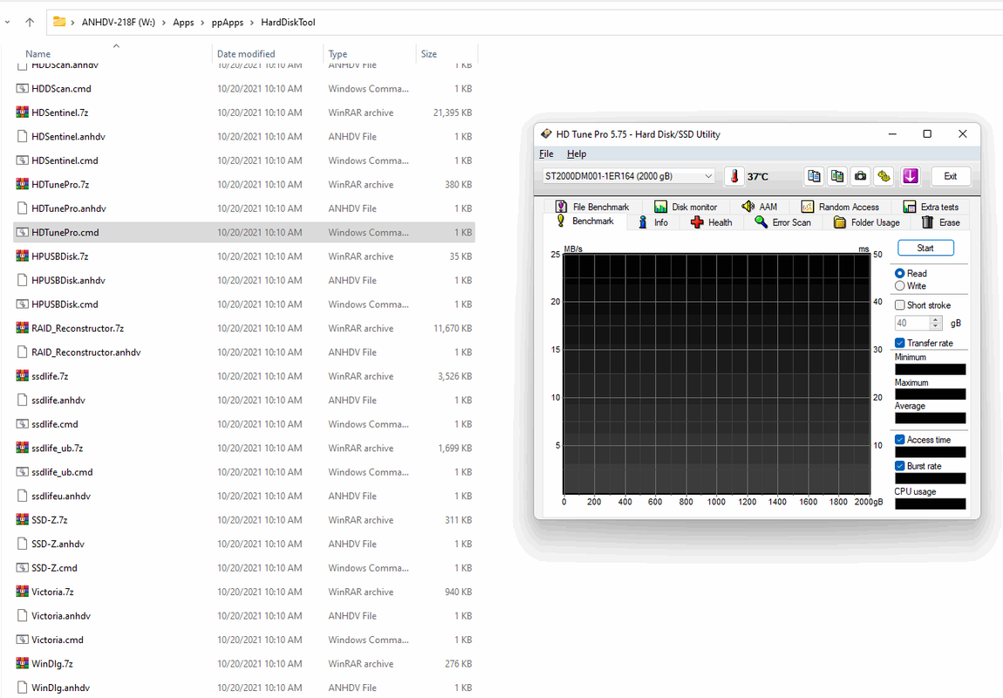
Task: Click the purple down-arrow icon in HD Tune
Action: [x=911, y=176]
